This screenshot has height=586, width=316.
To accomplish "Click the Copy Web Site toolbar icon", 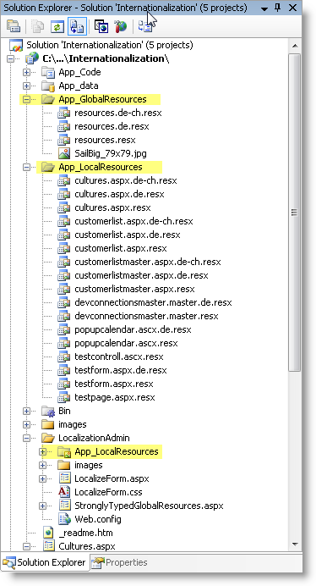I will [x=144, y=26].
